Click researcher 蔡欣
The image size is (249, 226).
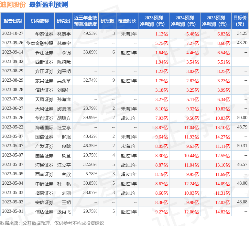pos(66,174)
